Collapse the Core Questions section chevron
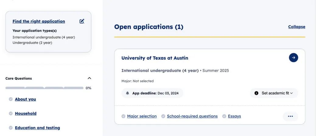Viewport: 316px width, 136px height. click(x=89, y=78)
